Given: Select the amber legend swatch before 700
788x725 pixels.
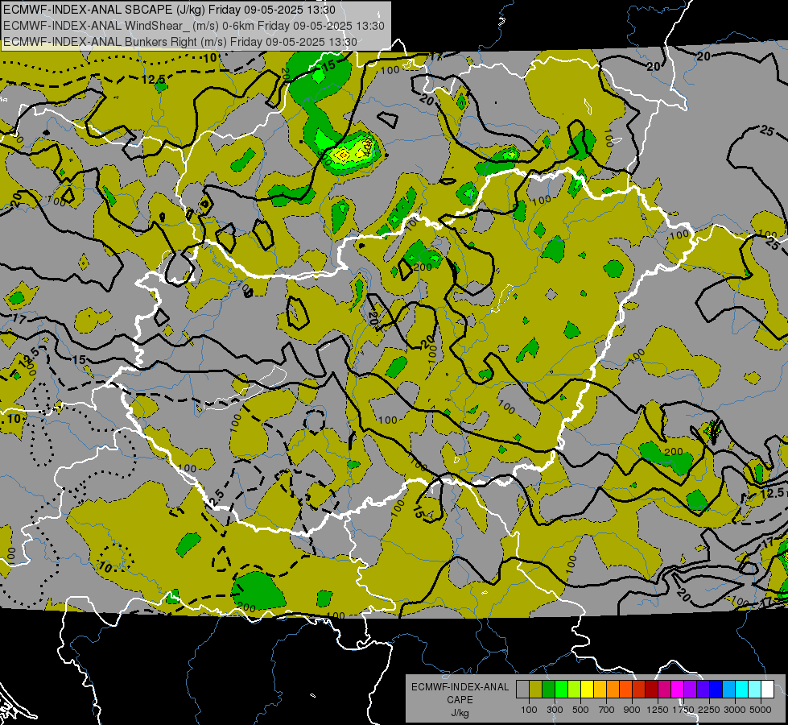Looking at the screenshot, I should 600,690.
